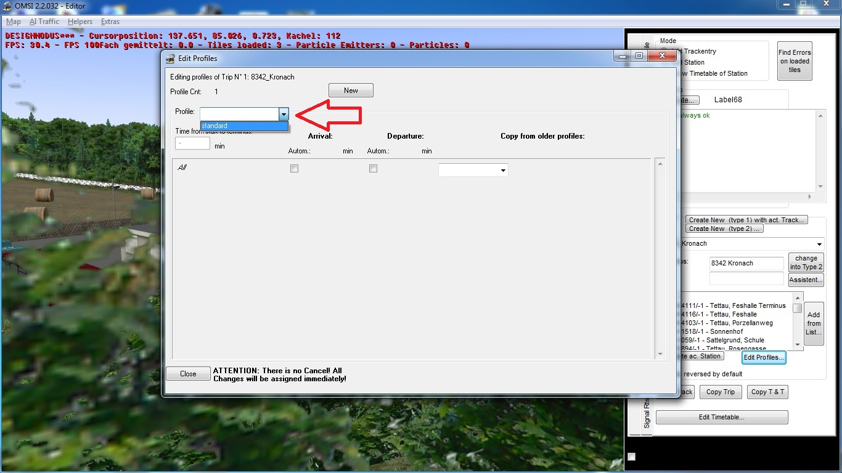Select 'standard' from the Profile list
842x473 pixels.
tap(244, 126)
